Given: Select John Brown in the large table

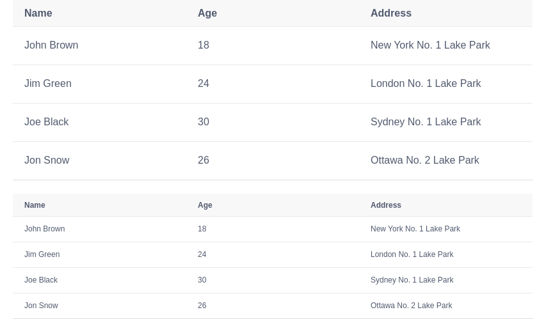Looking at the screenshot, I should (x=51, y=45).
